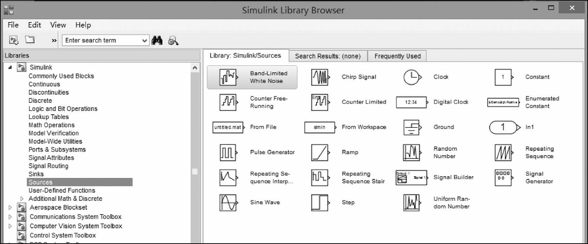The image size is (588, 244).
Task: Select the Sinks library
Action: click(36, 174)
